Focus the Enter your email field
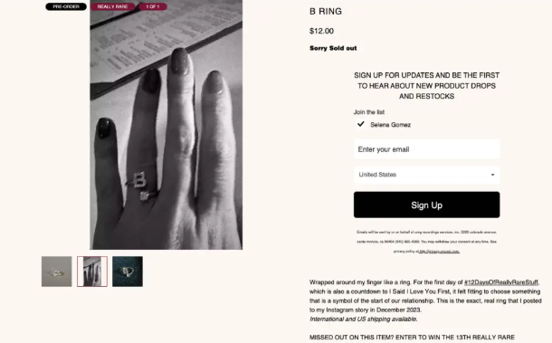This screenshot has height=343, width=552. 427,149
